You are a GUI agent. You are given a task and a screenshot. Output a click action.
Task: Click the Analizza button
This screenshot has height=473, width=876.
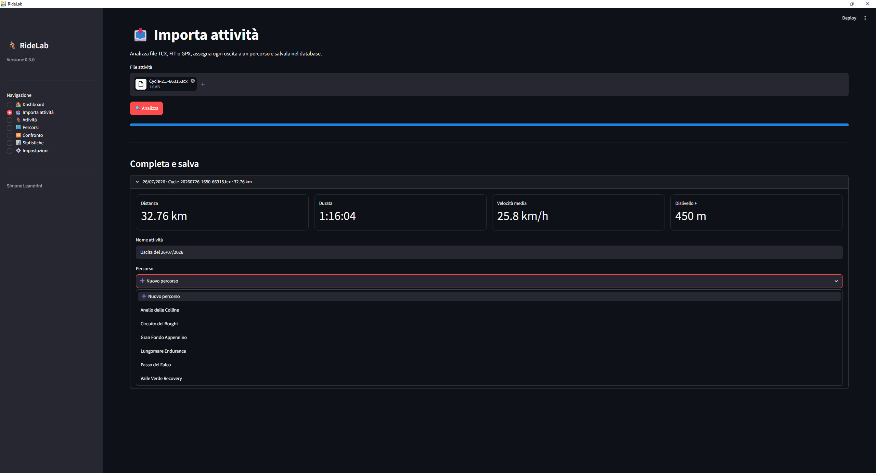(x=146, y=108)
